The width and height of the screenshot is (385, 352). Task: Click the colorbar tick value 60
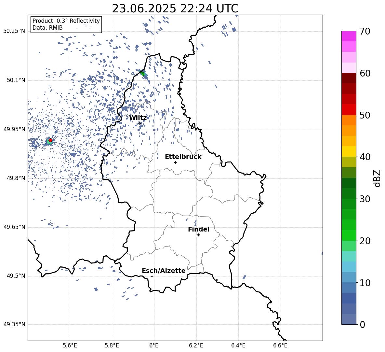click(365, 73)
